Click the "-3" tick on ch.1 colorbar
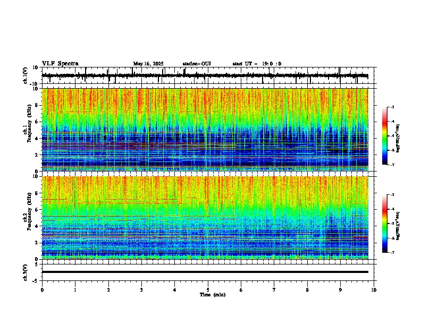421x325 pixels. (x=392, y=107)
